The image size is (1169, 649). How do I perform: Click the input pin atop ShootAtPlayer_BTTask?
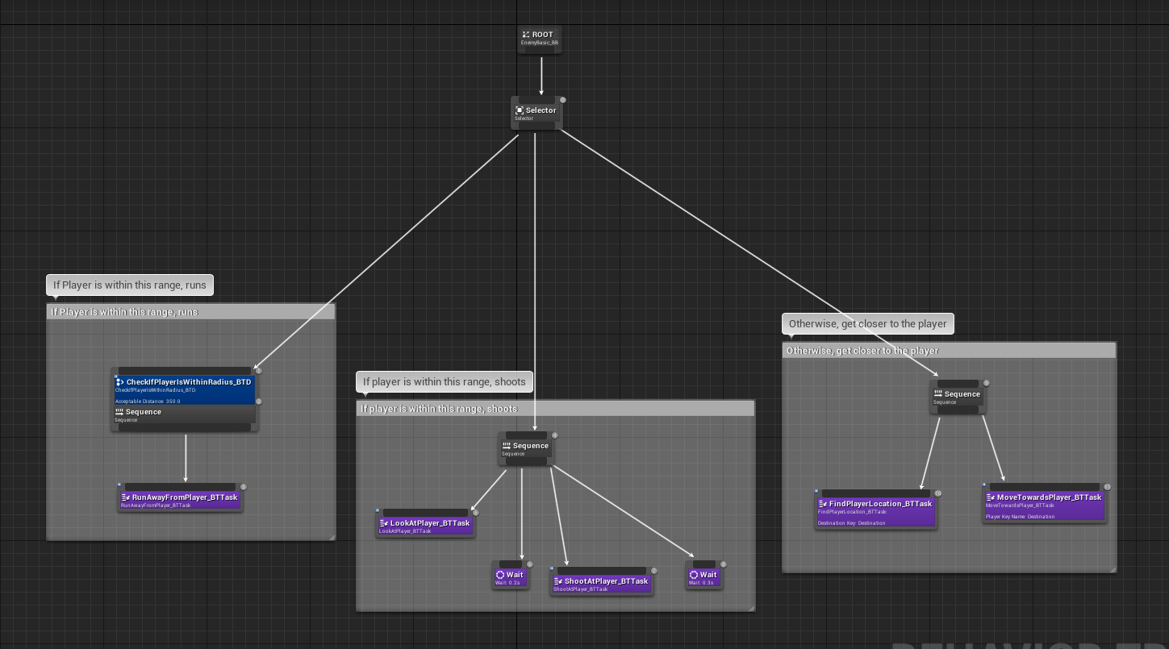point(602,572)
